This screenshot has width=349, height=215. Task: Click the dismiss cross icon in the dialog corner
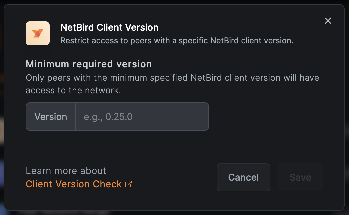[328, 21]
